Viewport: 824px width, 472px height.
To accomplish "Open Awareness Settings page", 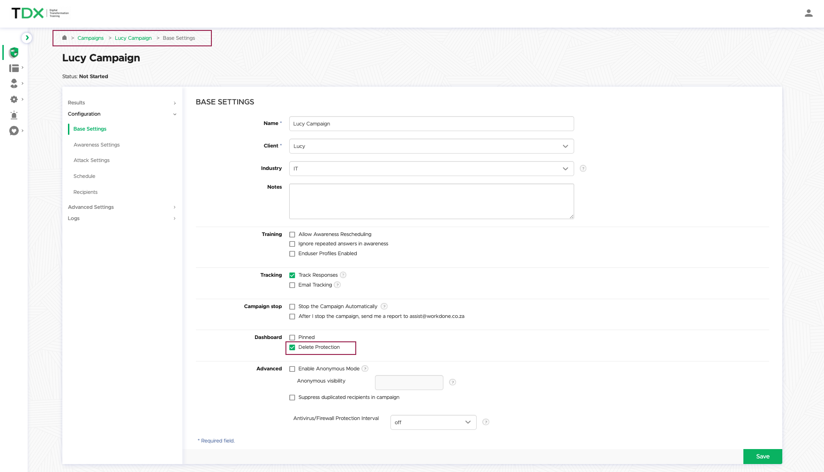I will 97,145.
